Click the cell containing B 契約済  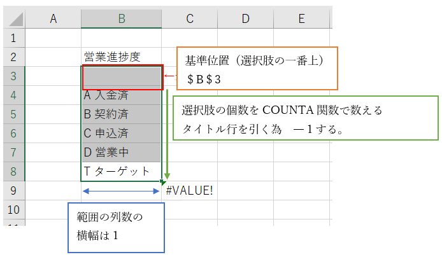point(122,115)
